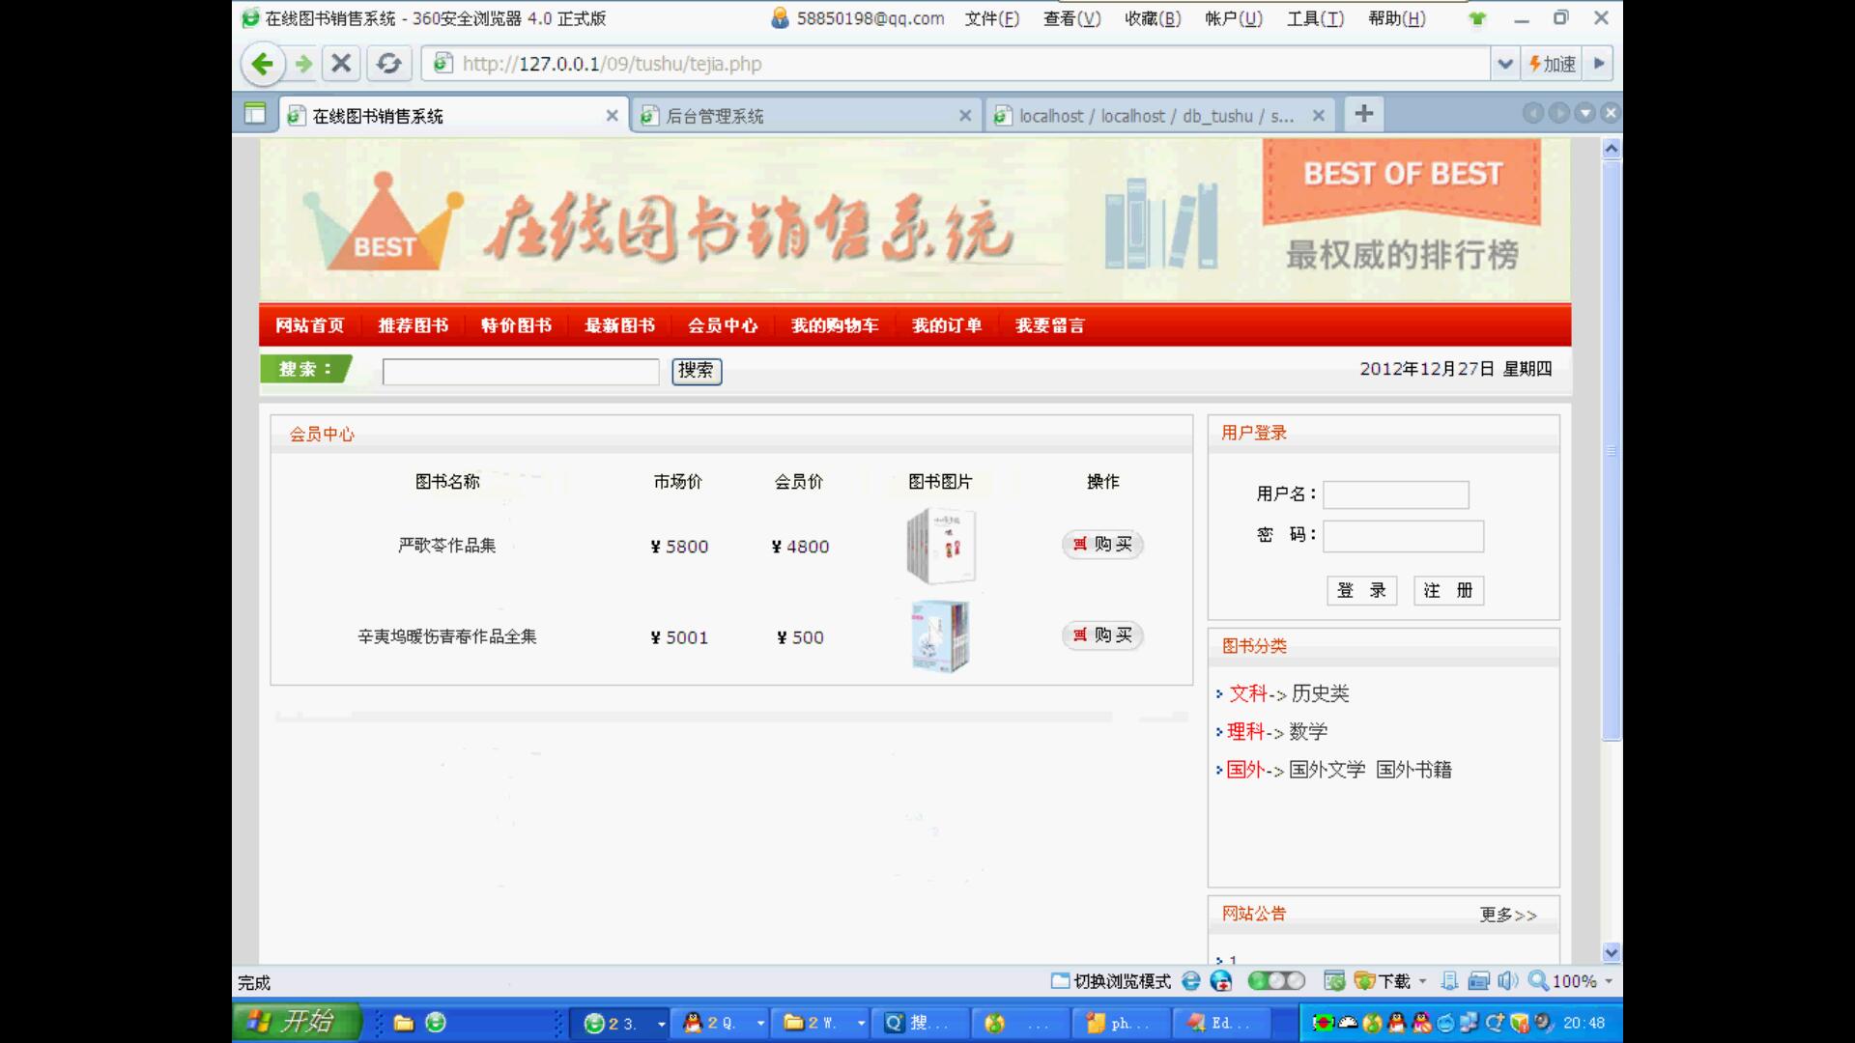The height and width of the screenshot is (1043, 1855).
Task: Stop page loading with the X toolbar button
Action: tap(341, 64)
